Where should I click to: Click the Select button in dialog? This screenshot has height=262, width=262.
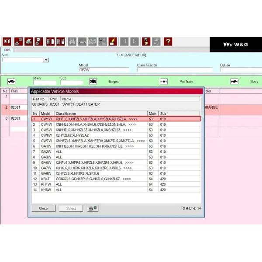(71, 208)
